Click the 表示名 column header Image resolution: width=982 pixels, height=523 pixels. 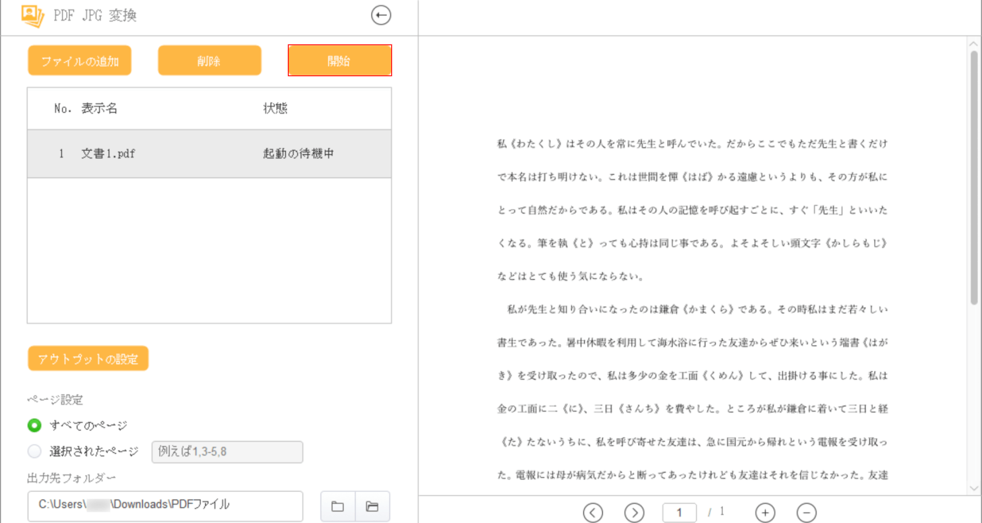click(99, 109)
